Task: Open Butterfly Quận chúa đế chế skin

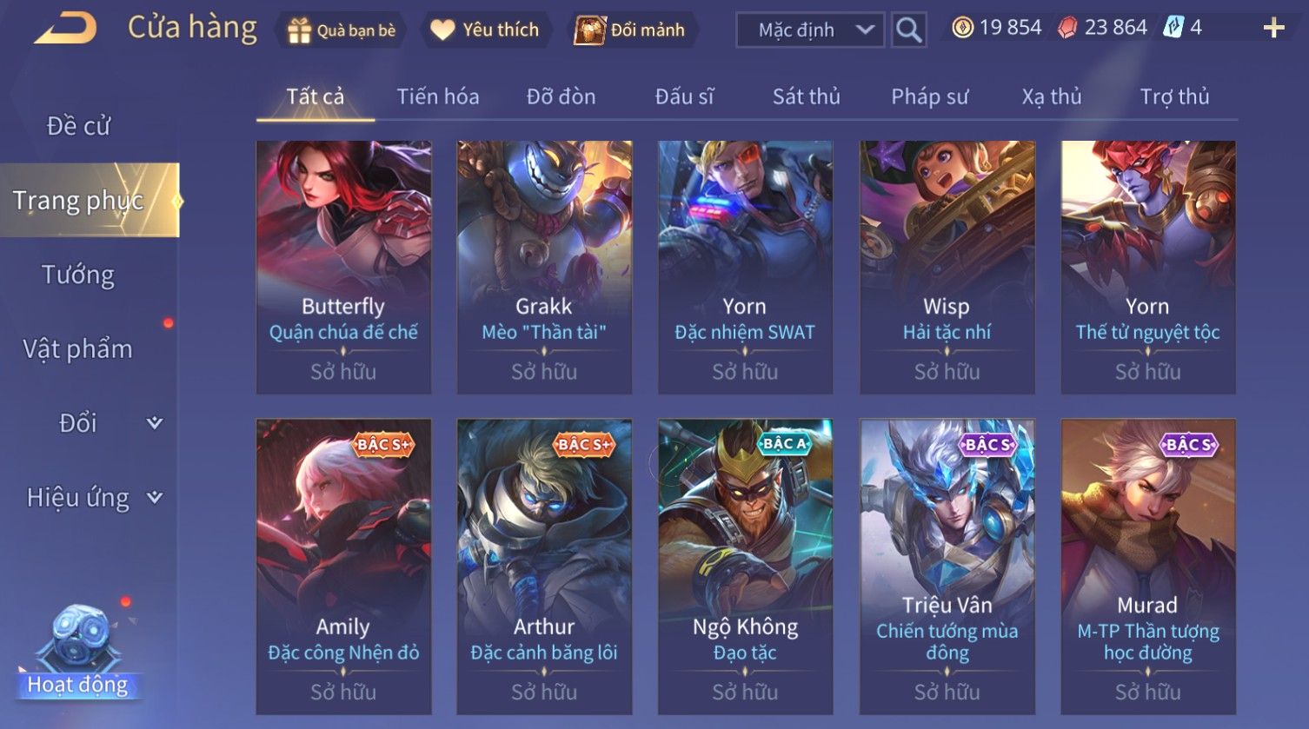Action: click(x=343, y=267)
